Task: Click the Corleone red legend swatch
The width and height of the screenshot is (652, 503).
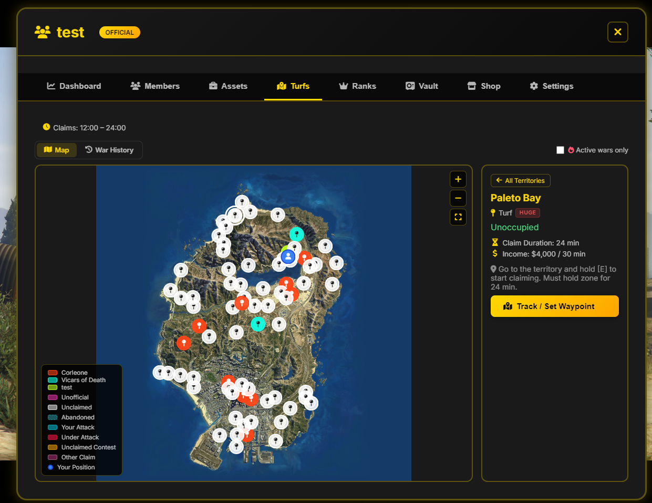Action: tap(53, 373)
